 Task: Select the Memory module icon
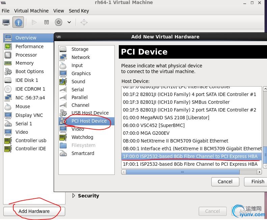pos(8,63)
